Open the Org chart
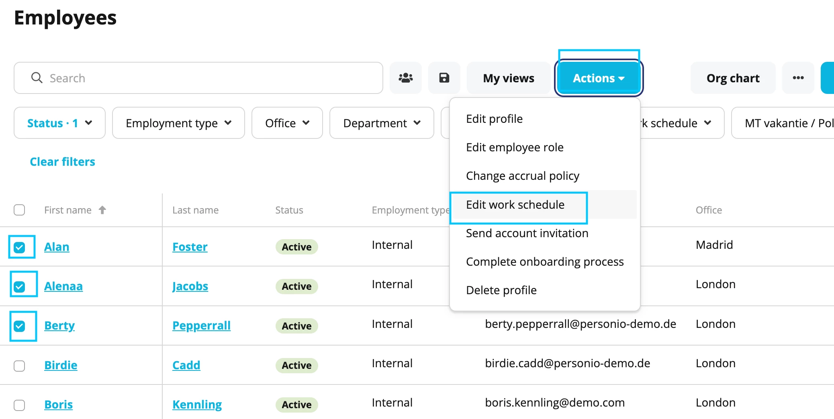Image resolution: width=834 pixels, height=419 pixels. click(x=733, y=78)
